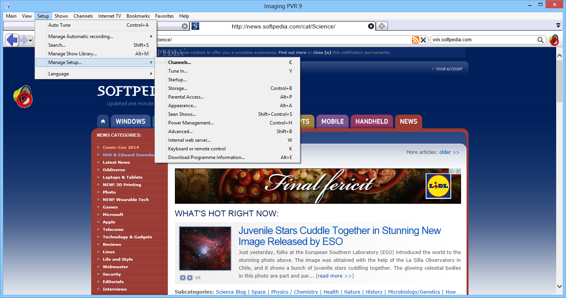
Task: Open the Internet TV menu
Action: [110, 16]
